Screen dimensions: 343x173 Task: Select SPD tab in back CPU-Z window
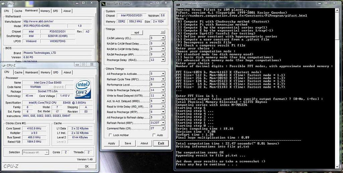pos(56,11)
